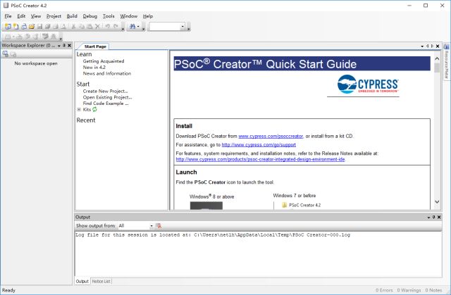The height and width of the screenshot is (295, 451).
Task: Click the '0 Warnings' status bar entry
Action: coord(409,290)
